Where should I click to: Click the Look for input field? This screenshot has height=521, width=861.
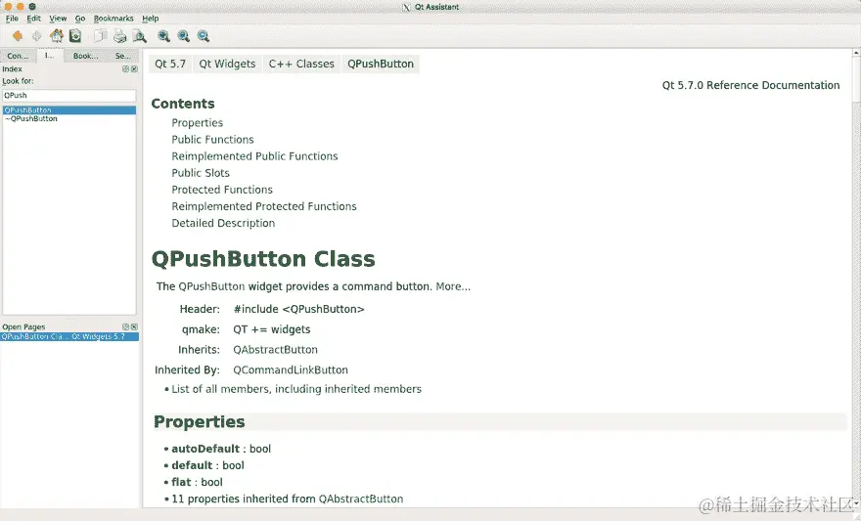(x=69, y=96)
